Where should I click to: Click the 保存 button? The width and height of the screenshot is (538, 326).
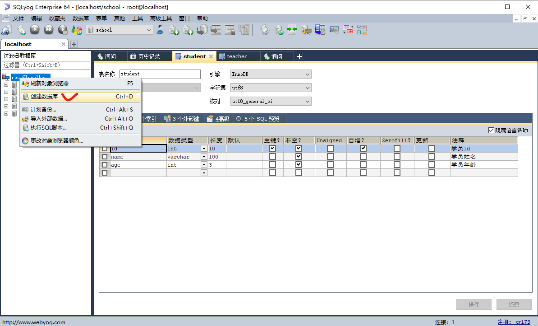pyautogui.click(x=474, y=304)
